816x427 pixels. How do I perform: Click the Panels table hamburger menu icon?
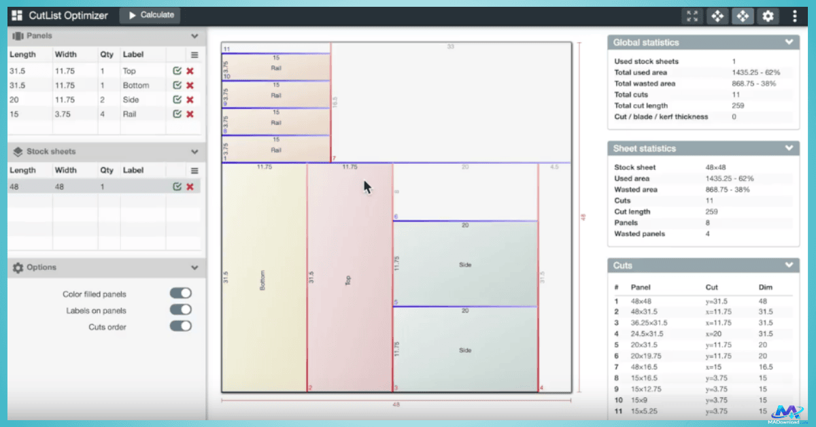(x=194, y=55)
